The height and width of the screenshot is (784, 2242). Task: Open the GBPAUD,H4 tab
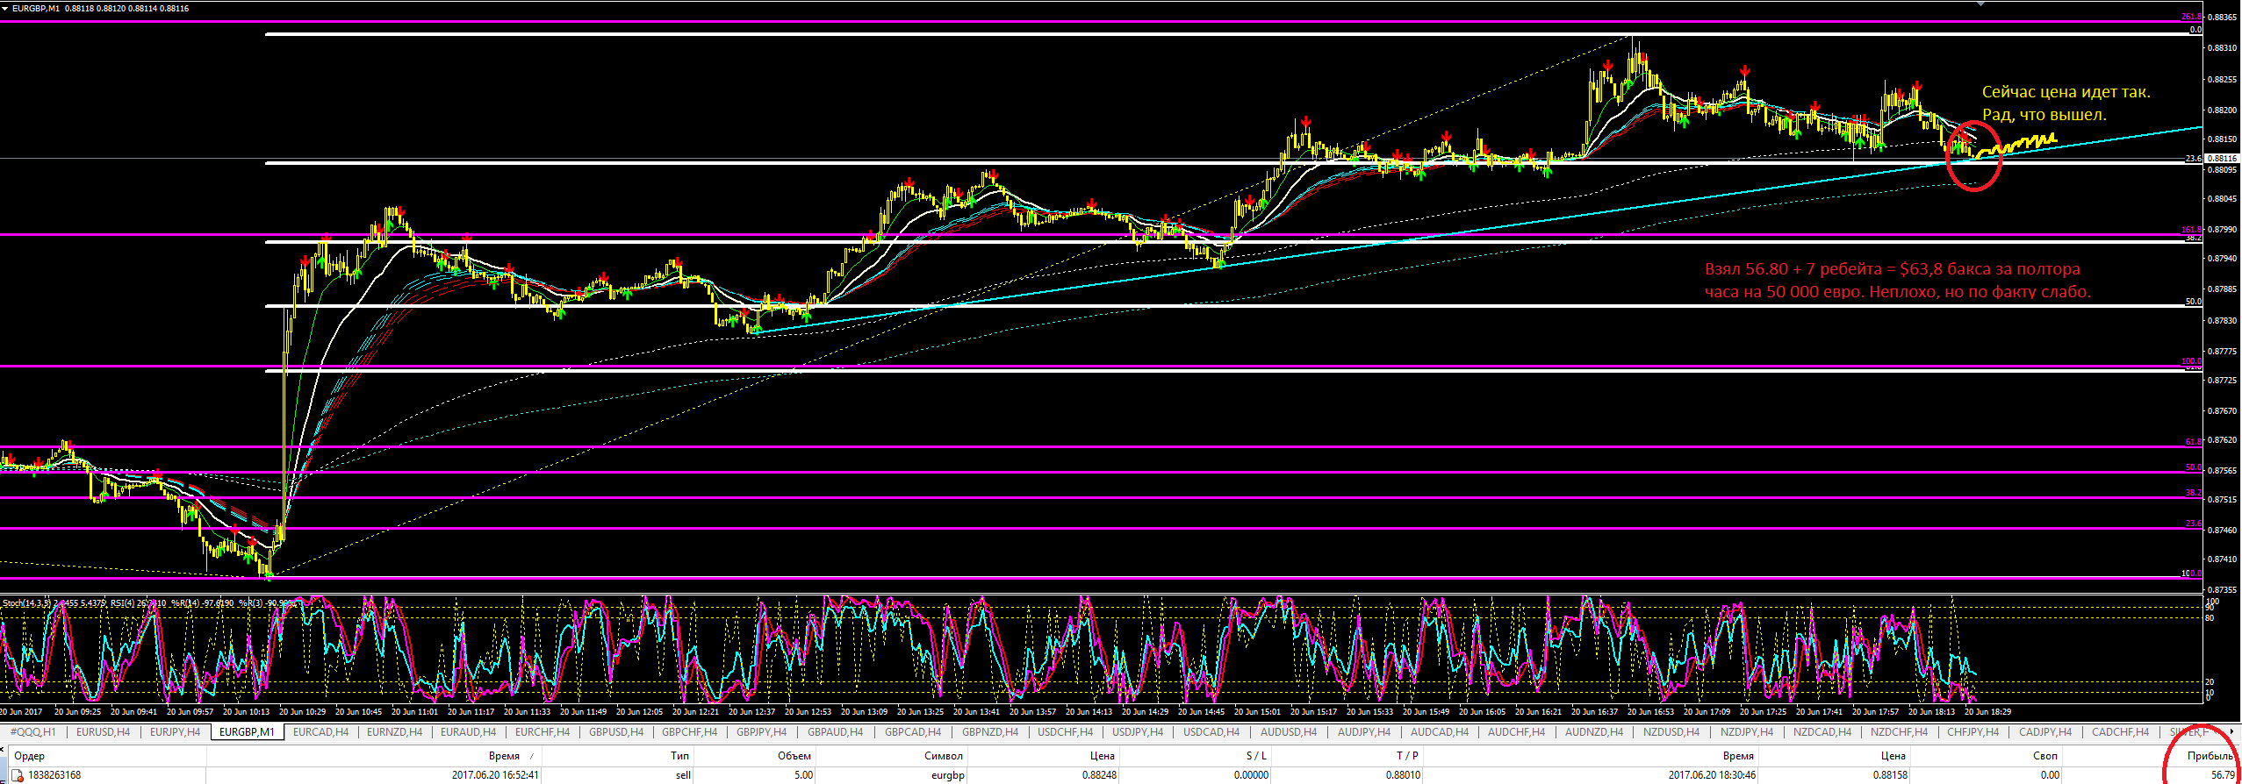835,732
